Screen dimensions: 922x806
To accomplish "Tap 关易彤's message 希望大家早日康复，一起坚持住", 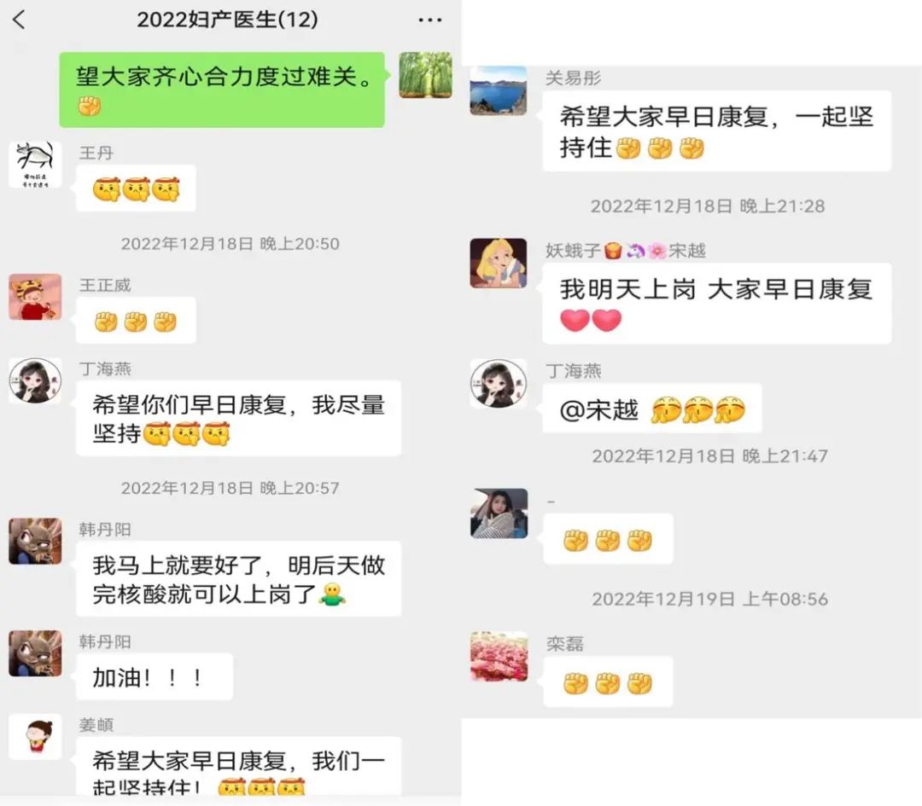I will [716, 131].
